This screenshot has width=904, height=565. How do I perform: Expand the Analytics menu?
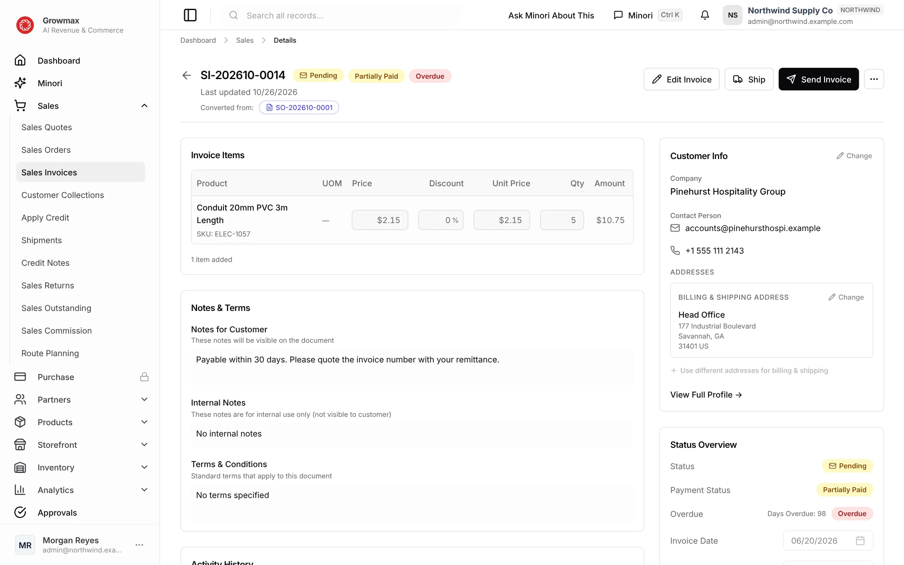click(144, 490)
